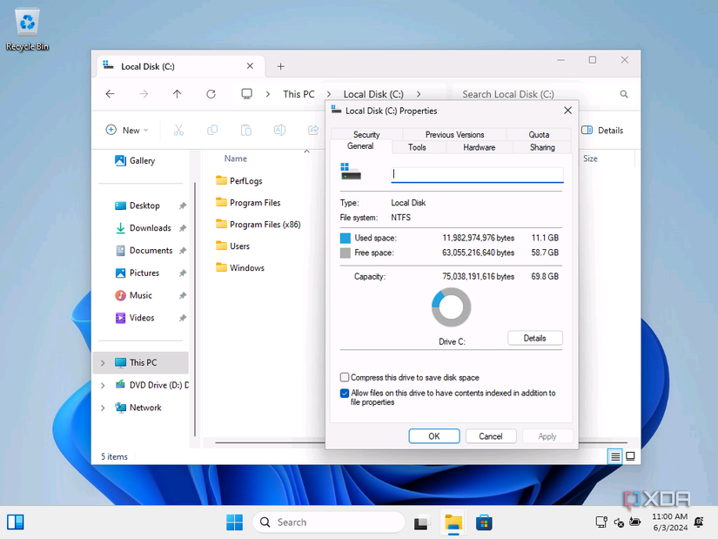Navigate up one level with the up arrow
The width and height of the screenshot is (718, 539).
178,93
